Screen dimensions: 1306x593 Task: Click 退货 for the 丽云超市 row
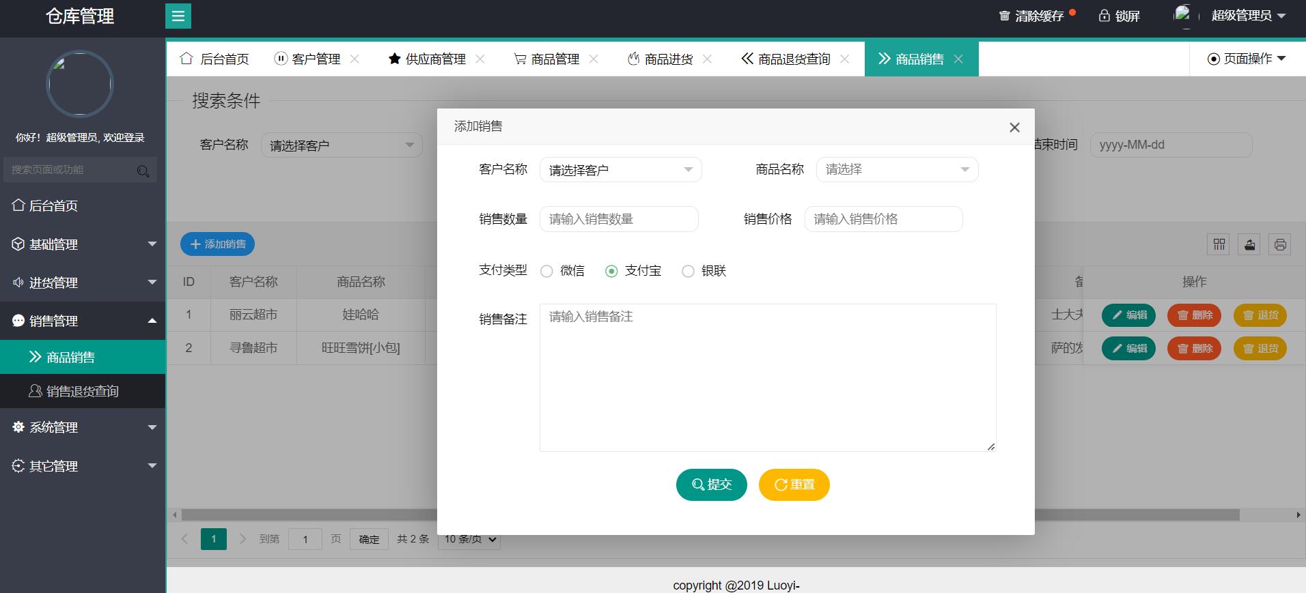tap(1260, 315)
